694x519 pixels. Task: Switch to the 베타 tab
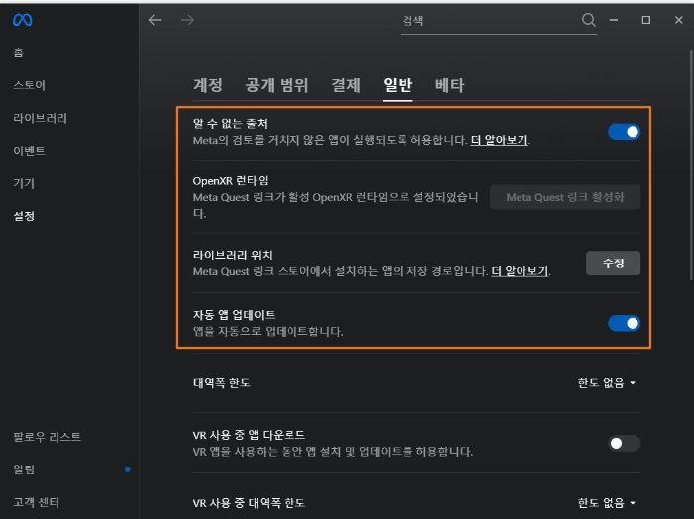pos(450,85)
